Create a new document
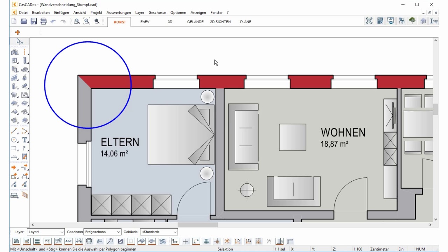This screenshot has width=448, height=252. tap(14, 21)
